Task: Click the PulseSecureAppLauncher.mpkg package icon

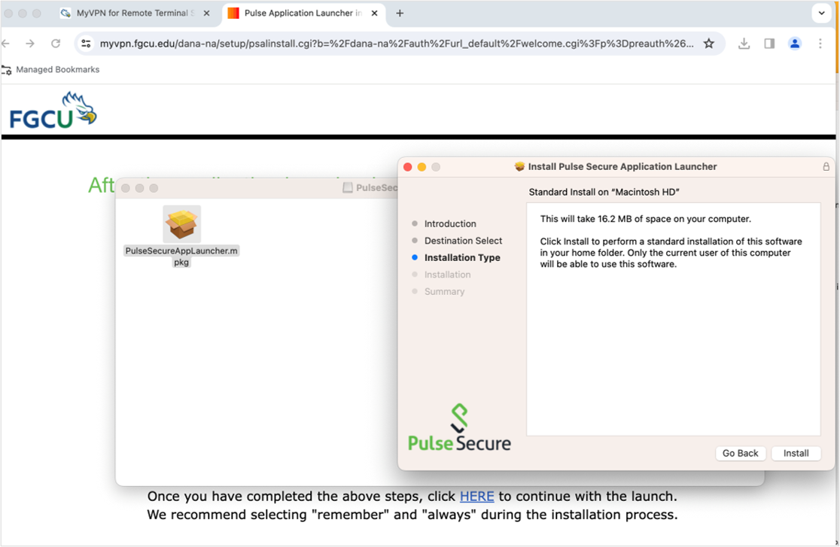Action: pos(181,223)
